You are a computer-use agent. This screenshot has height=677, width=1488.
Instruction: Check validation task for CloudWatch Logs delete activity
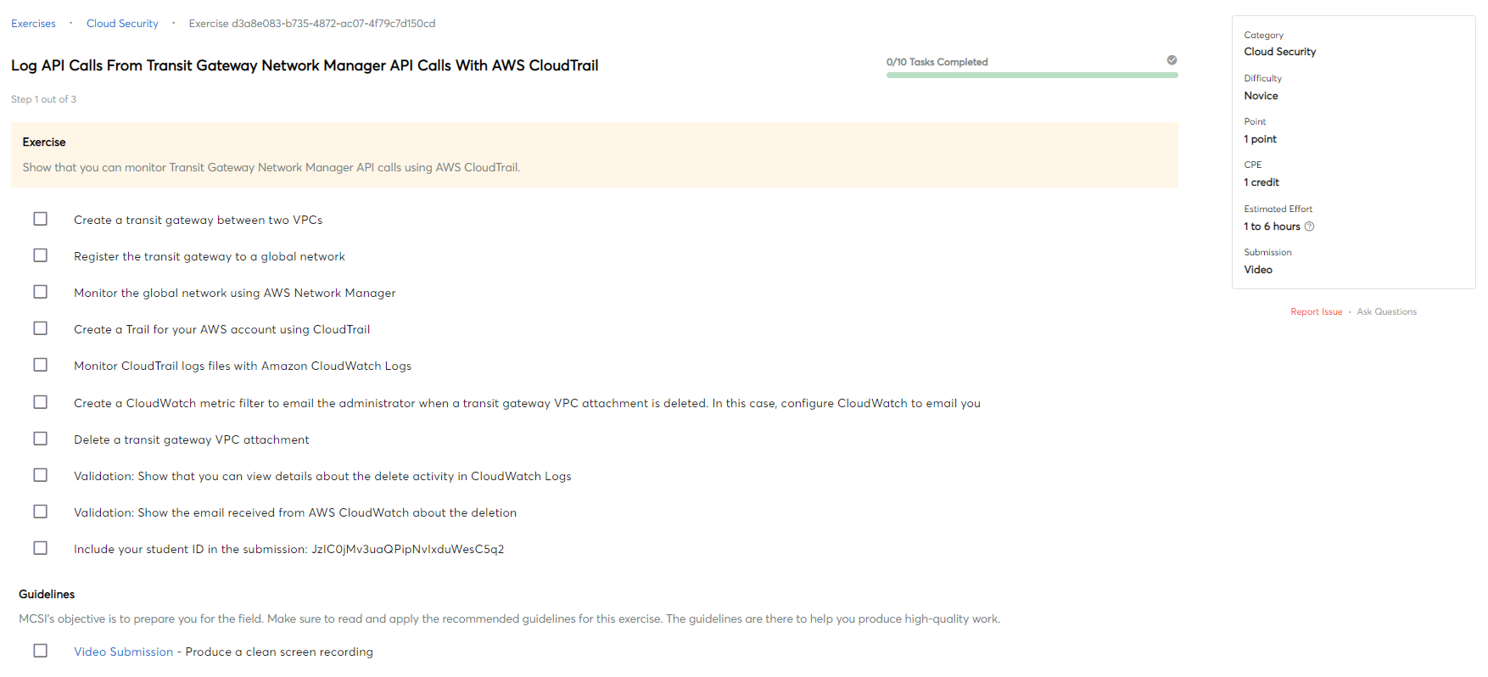[40, 475]
